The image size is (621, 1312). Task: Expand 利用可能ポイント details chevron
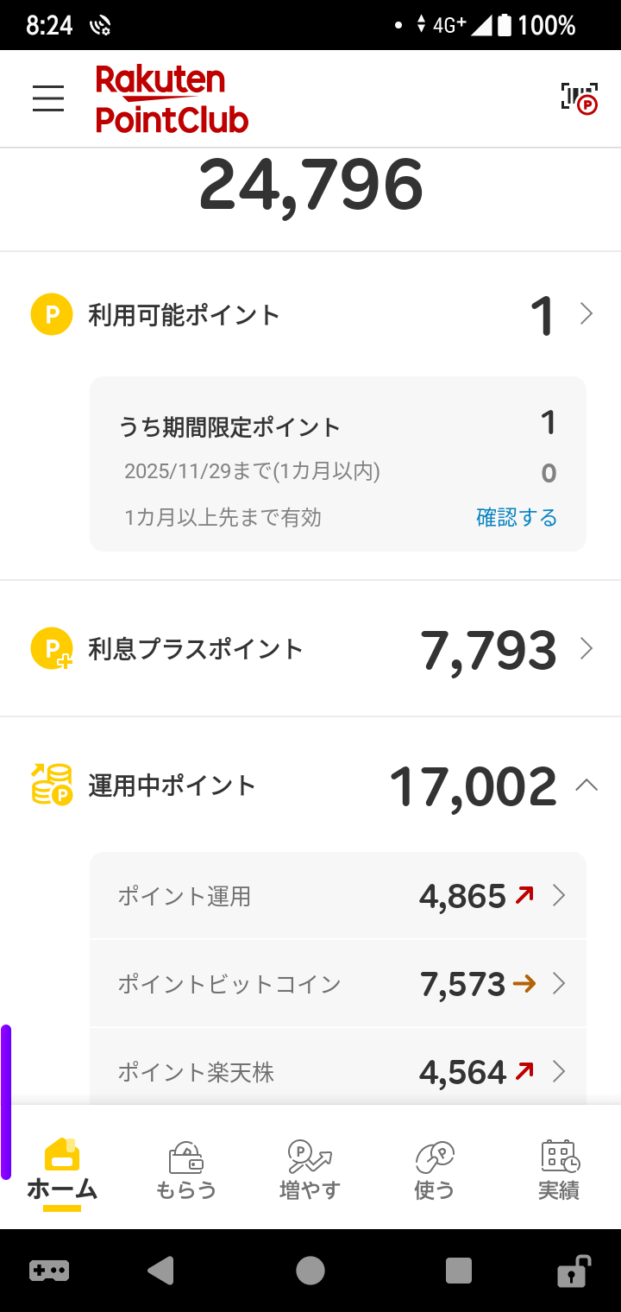(586, 314)
